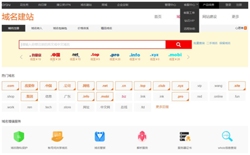The width and height of the screenshot is (250, 155).
Task: Open the whois lookup magnifier icon
Action: 227,136
